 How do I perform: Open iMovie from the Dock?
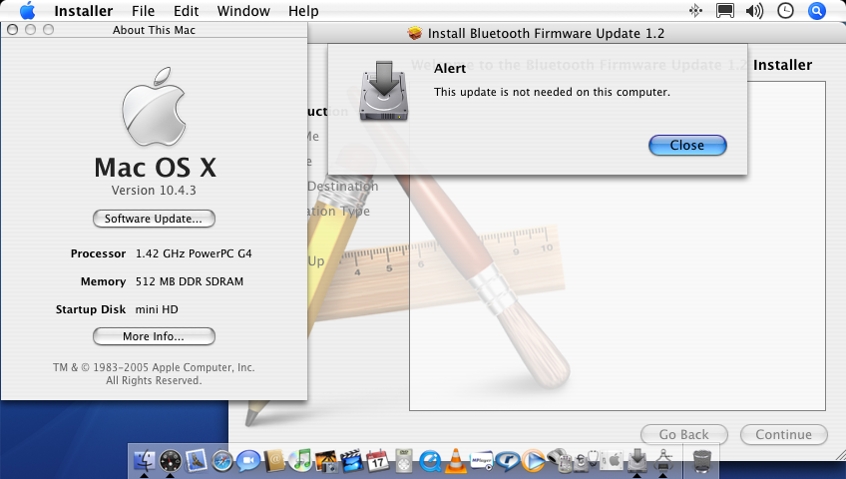point(352,461)
